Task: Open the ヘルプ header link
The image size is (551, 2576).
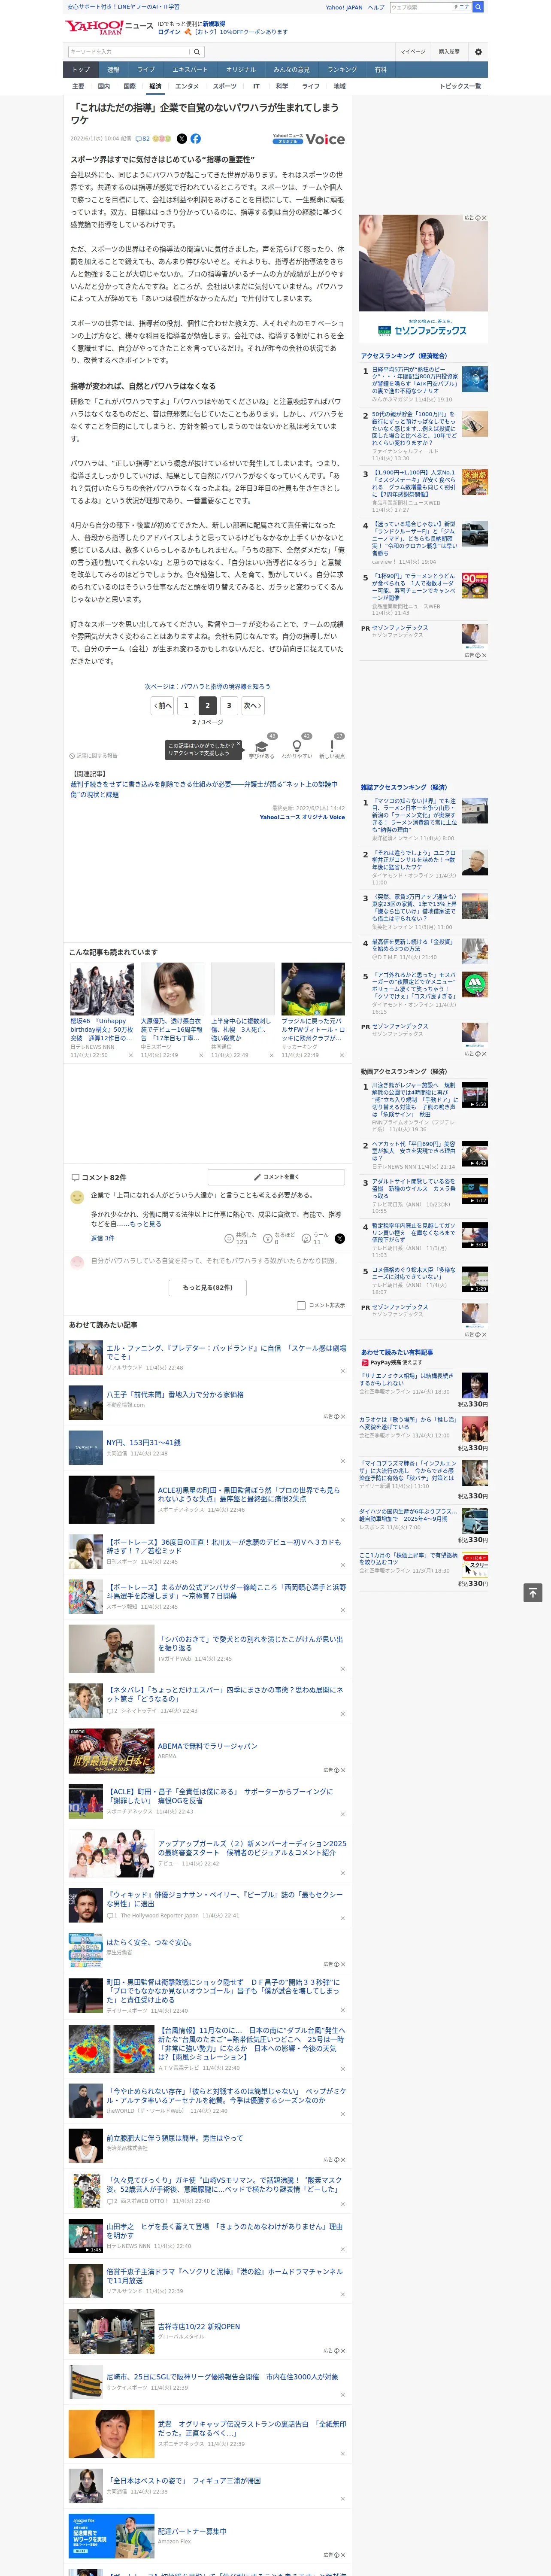Action: click(376, 7)
